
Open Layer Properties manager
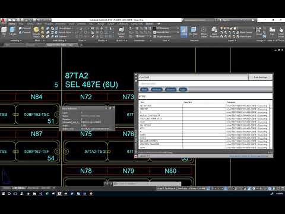[214, 32]
